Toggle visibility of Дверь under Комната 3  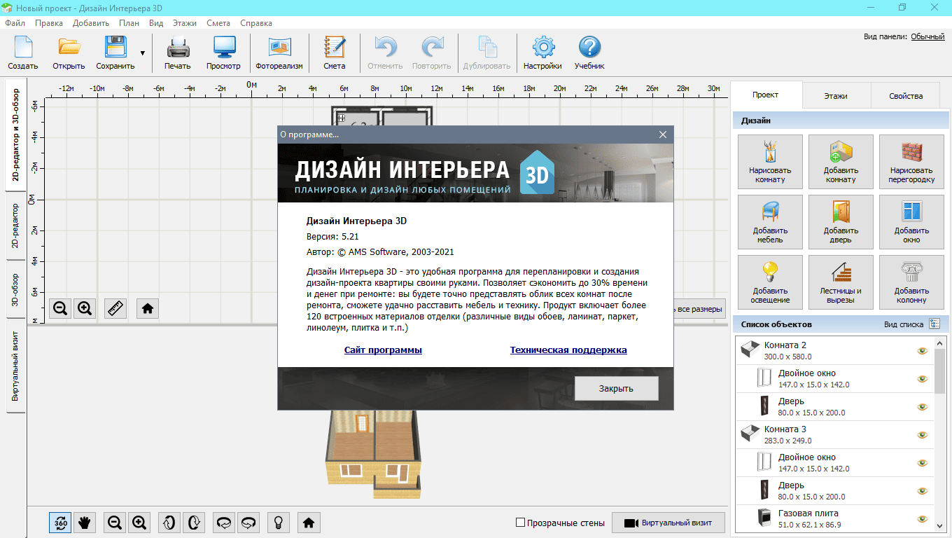point(923,490)
